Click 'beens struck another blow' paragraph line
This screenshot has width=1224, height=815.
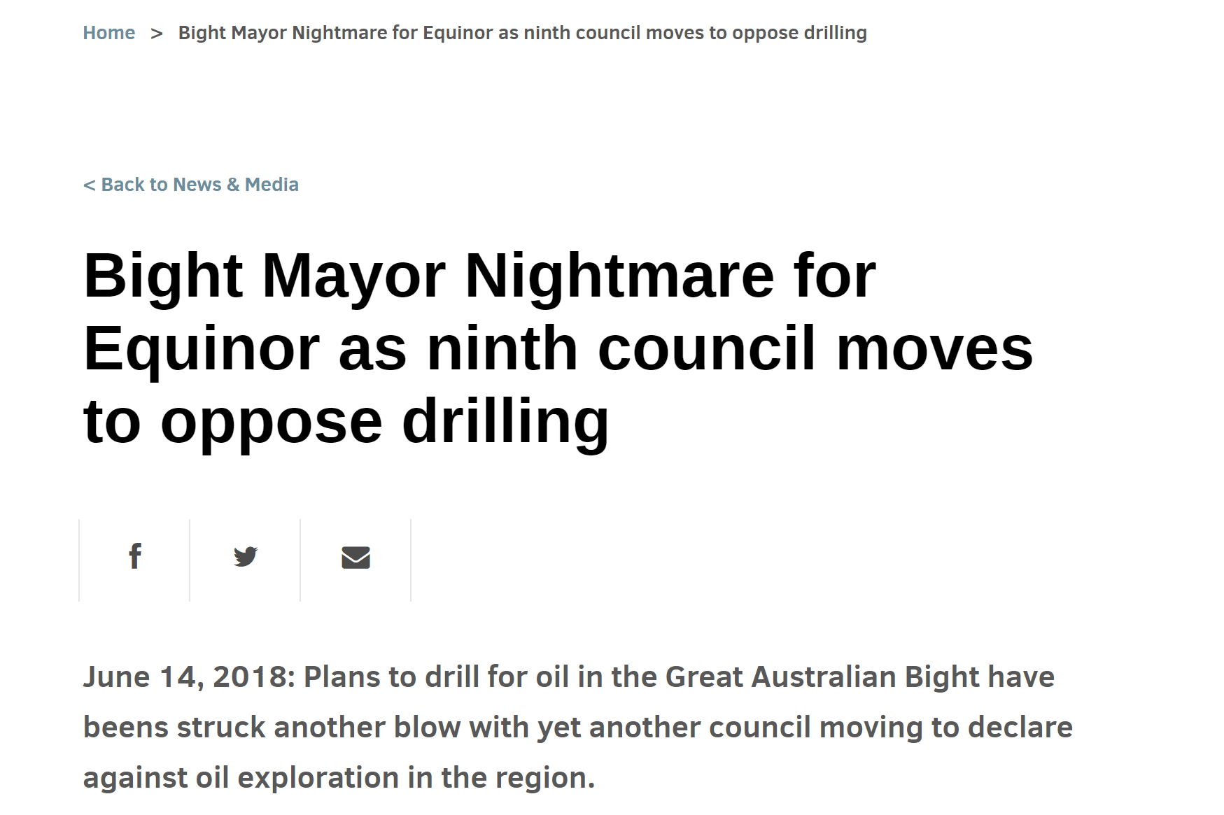coord(578,728)
